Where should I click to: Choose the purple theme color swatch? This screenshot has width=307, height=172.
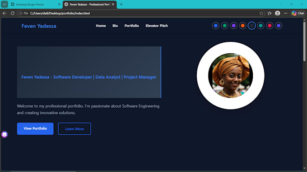coord(233,26)
